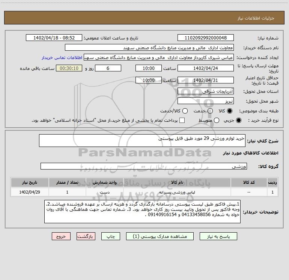Click the چاپ print button
This screenshot has width=289, height=280.
pos(111,236)
